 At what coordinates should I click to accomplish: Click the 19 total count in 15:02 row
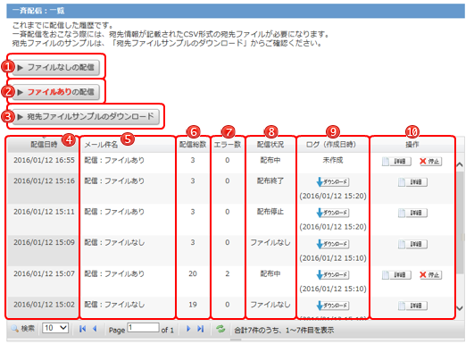(193, 305)
